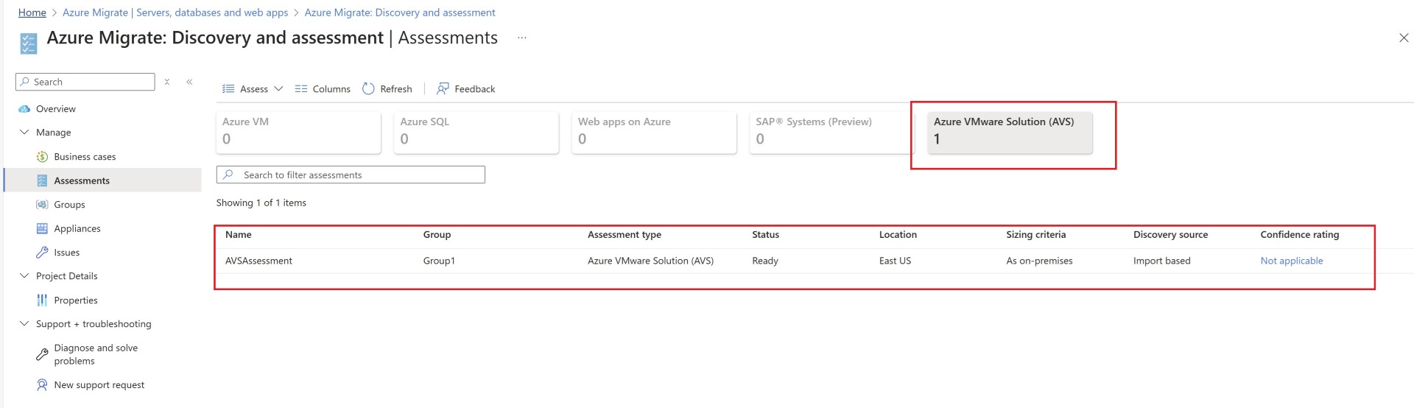Viewport: 1414px width, 408px height.
Task: Sort by Sizing criteria column header
Action: (1035, 235)
